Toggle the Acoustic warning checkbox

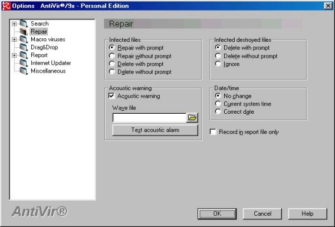[111, 96]
